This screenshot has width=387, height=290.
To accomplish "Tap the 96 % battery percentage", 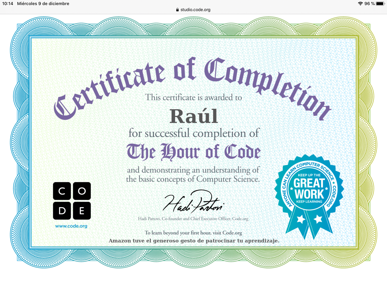I will [369, 4].
